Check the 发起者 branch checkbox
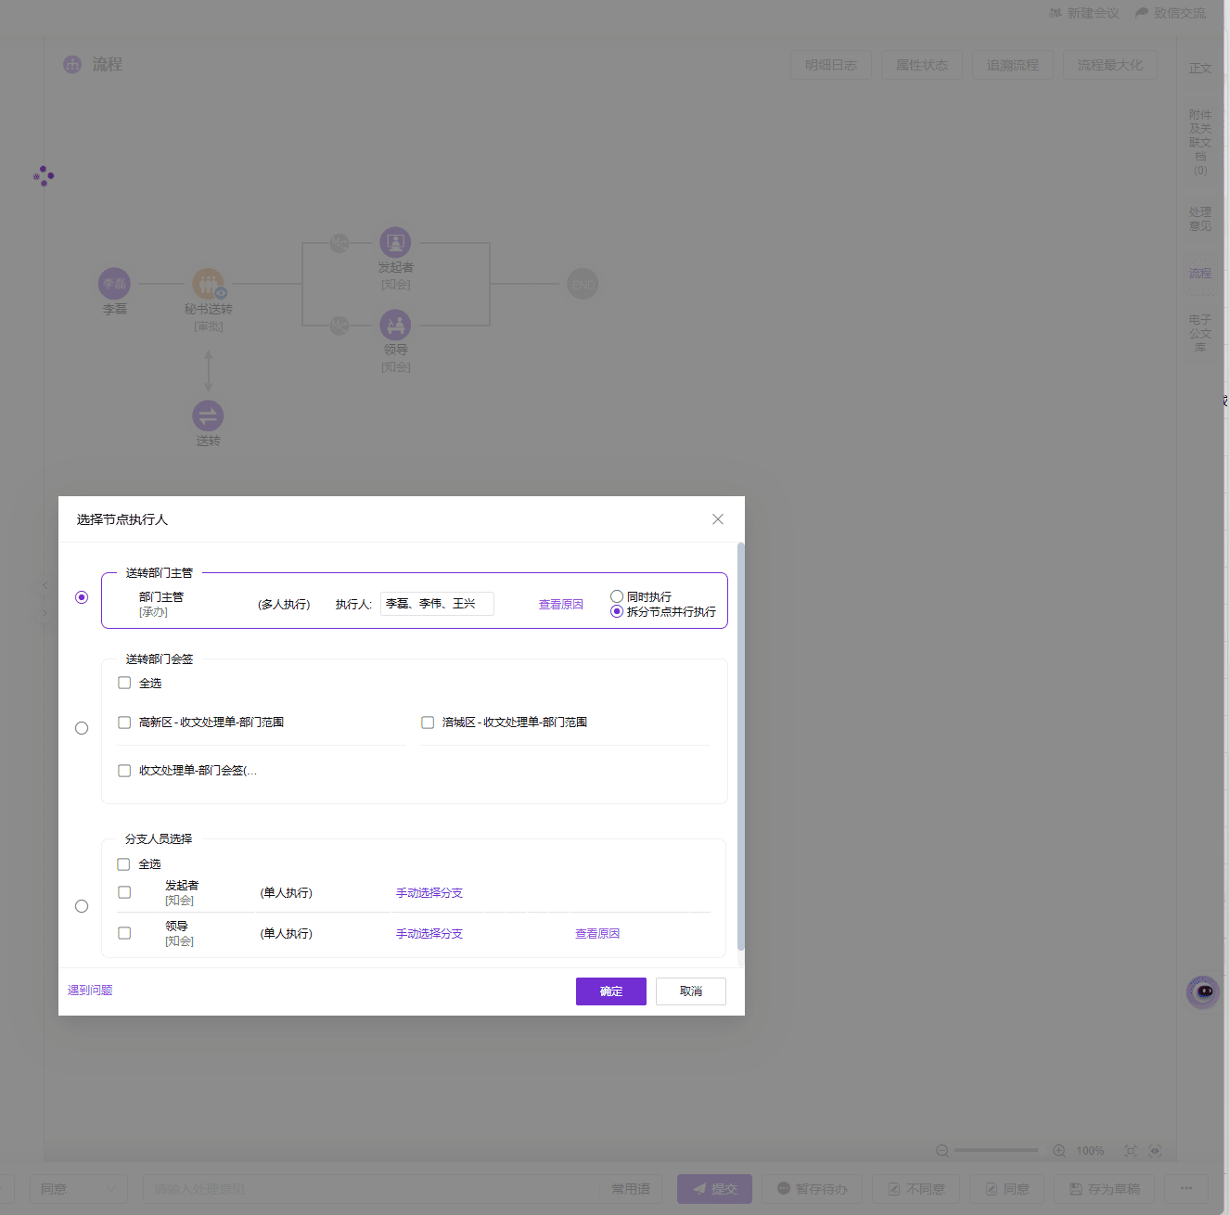This screenshot has height=1215, width=1230. pyautogui.click(x=124, y=892)
